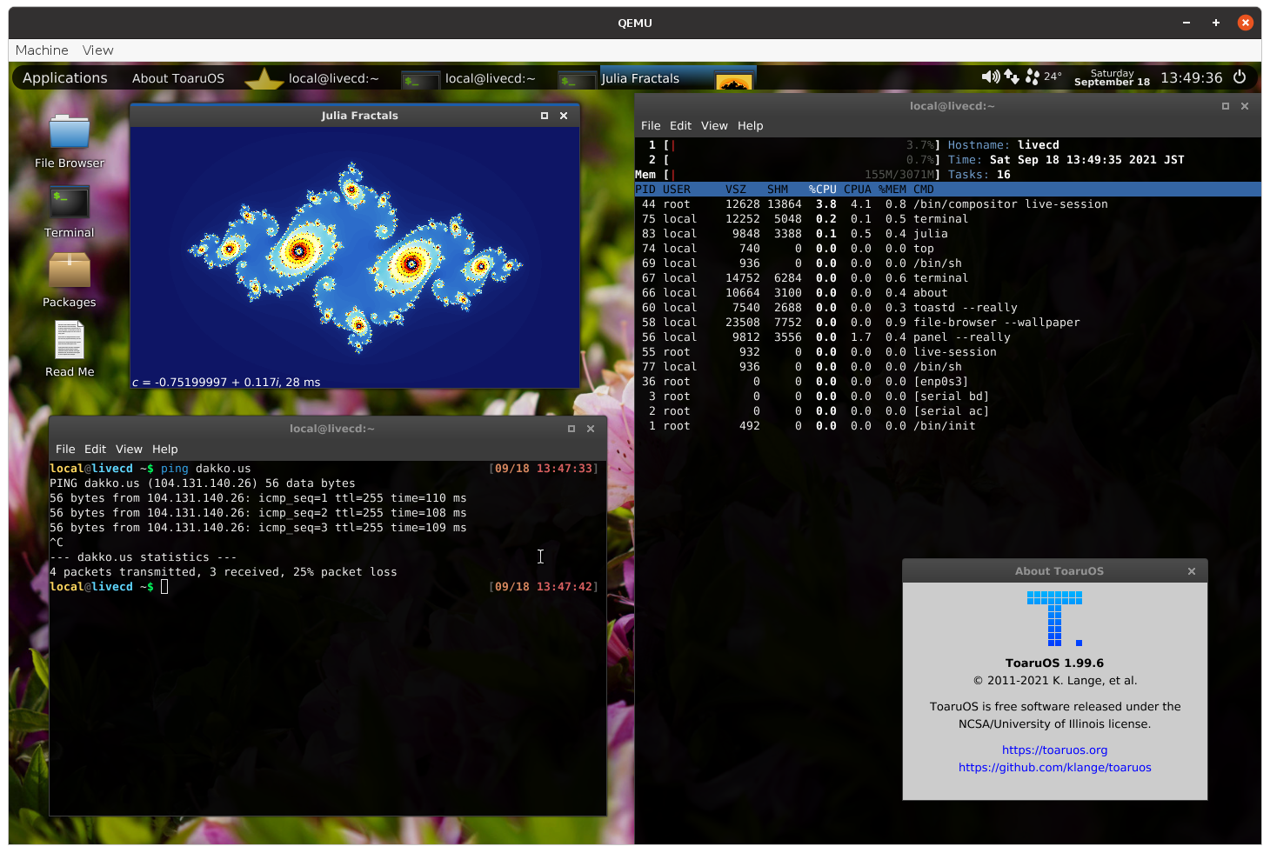Select the /bin/init process row

point(947,426)
